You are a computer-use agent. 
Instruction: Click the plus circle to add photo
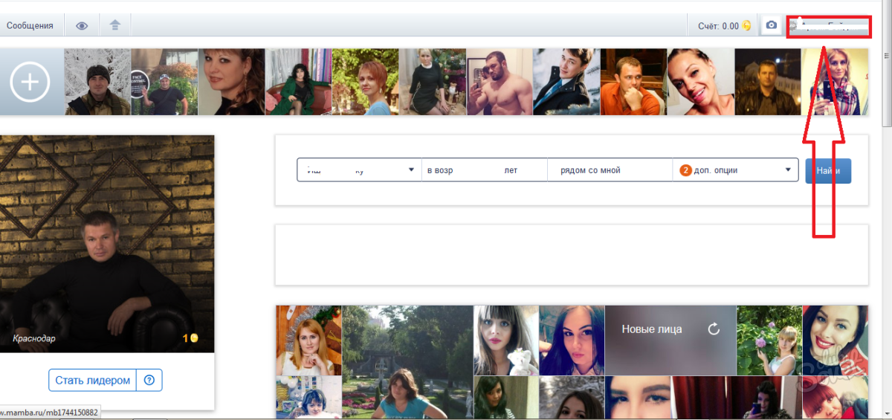click(x=30, y=82)
